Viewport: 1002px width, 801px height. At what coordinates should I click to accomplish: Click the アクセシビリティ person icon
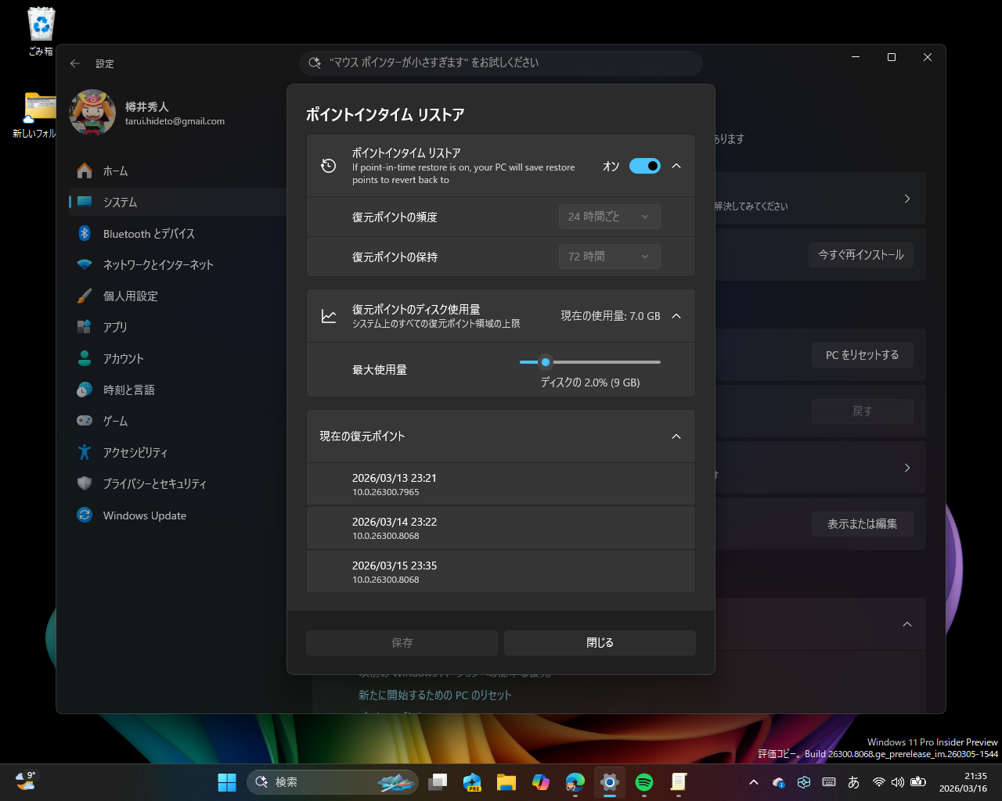tap(85, 452)
